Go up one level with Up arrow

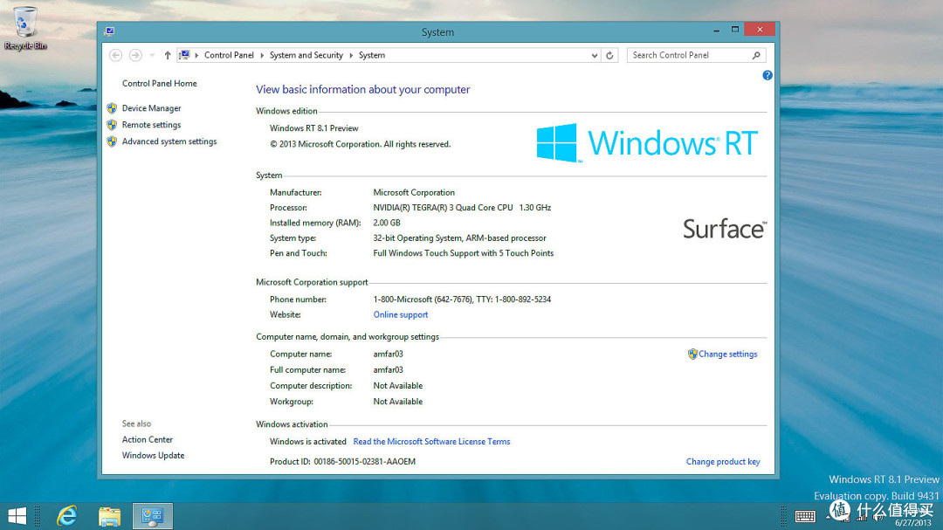click(167, 55)
